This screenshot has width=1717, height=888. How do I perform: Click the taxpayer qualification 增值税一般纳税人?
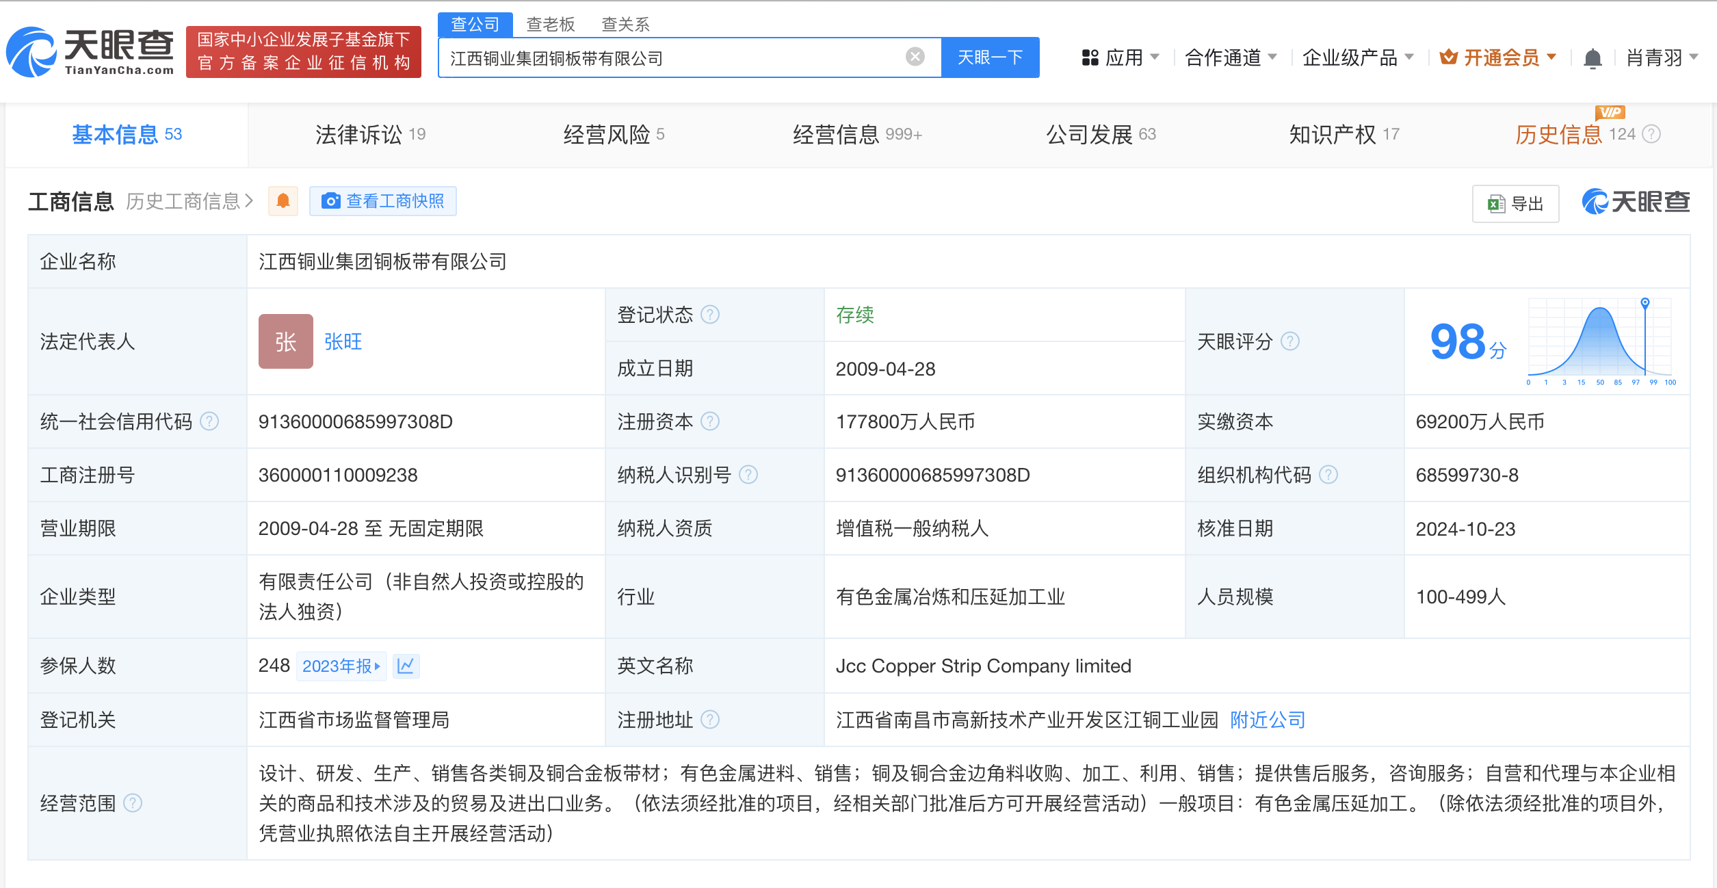[913, 528]
